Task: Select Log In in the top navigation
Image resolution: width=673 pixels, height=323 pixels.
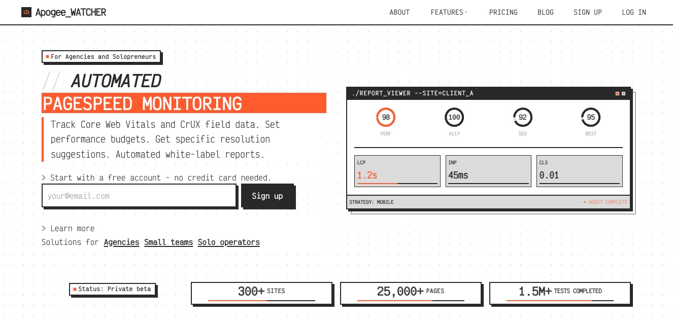Action: [x=634, y=12]
